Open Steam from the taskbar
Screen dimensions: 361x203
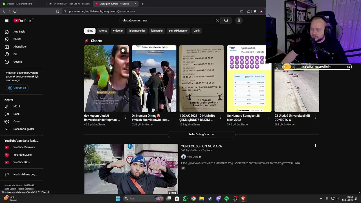[210, 198]
